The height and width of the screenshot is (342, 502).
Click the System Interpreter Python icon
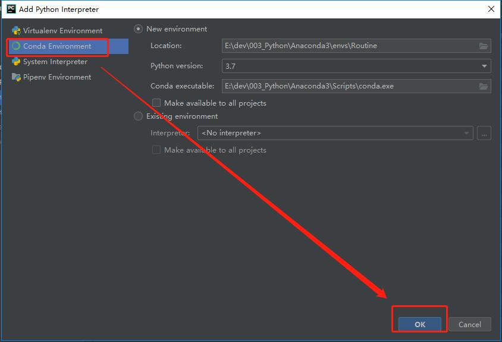click(x=16, y=62)
